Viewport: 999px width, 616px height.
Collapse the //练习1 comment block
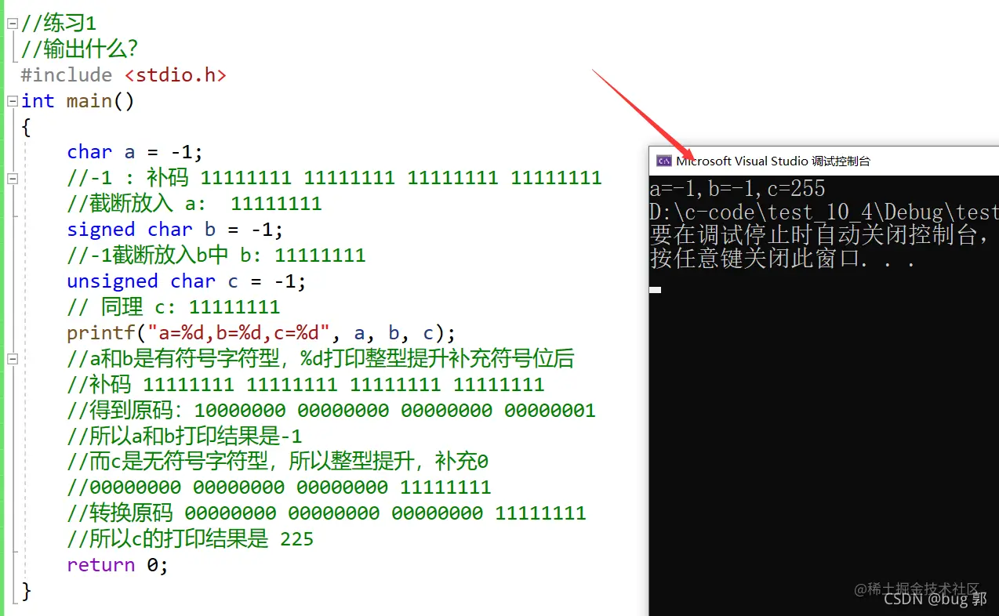(x=13, y=24)
